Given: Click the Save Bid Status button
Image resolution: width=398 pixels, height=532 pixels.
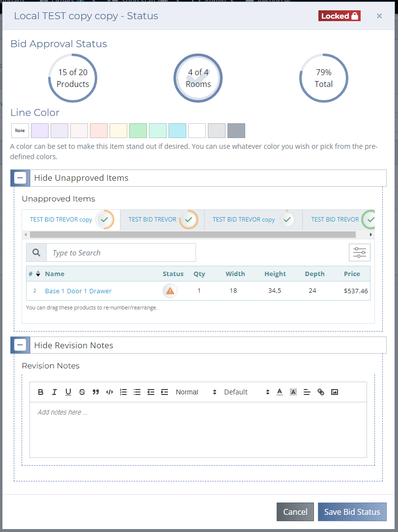Looking at the screenshot, I should [x=352, y=512].
